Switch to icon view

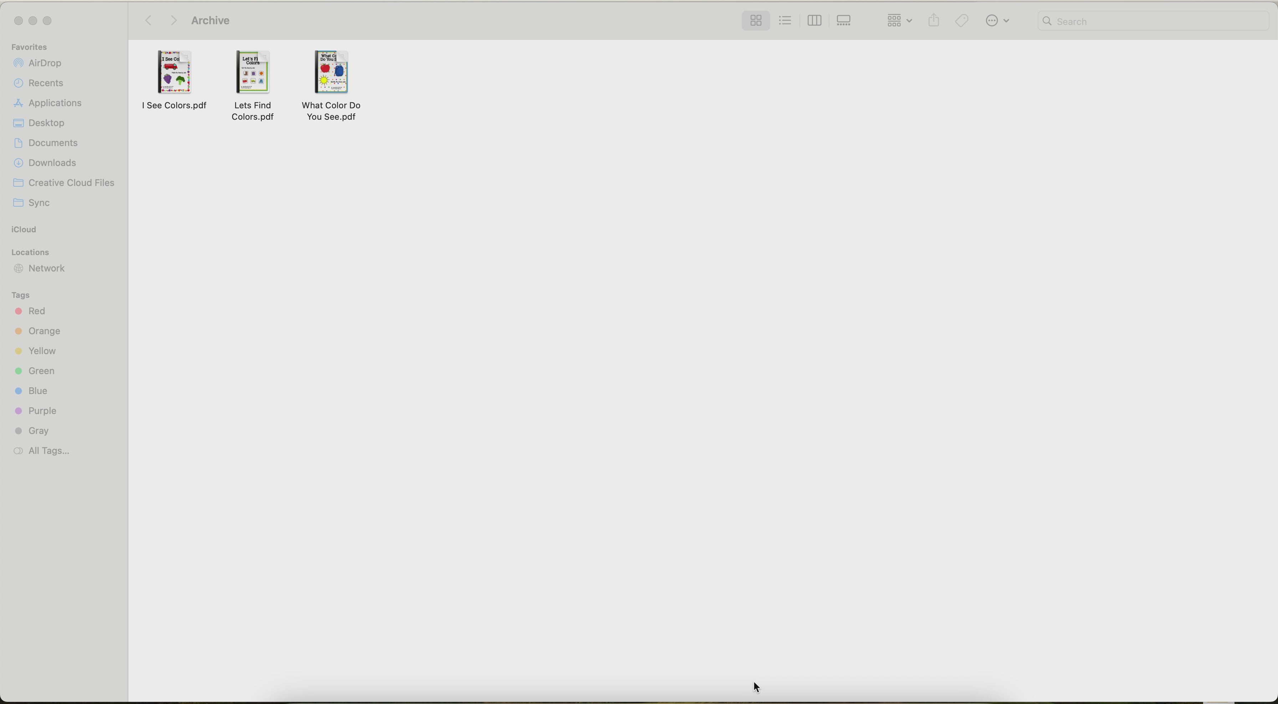click(756, 21)
